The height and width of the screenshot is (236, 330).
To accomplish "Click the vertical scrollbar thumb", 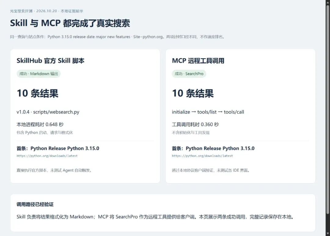I will pyautogui.click(x=328, y=109).
